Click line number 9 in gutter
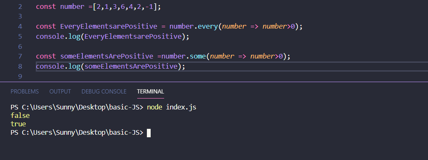Viewport: 428px width, 160px height. pos(20,76)
